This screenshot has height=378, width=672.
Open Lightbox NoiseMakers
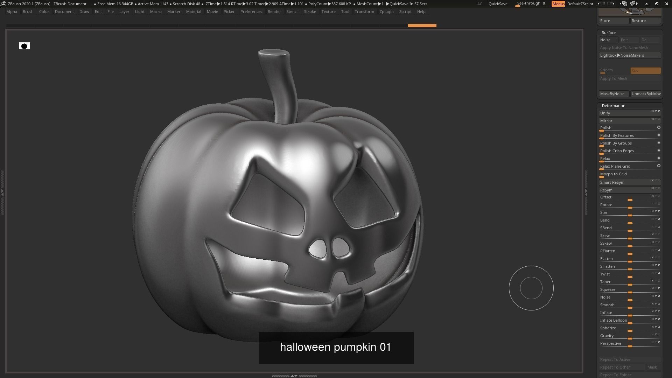pyautogui.click(x=630, y=55)
